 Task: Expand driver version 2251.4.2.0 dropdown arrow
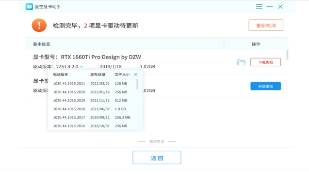click(81, 67)
